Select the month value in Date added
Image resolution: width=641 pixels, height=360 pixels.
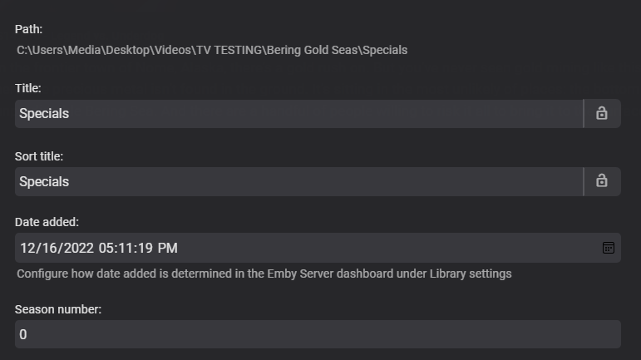pos(27,248)
